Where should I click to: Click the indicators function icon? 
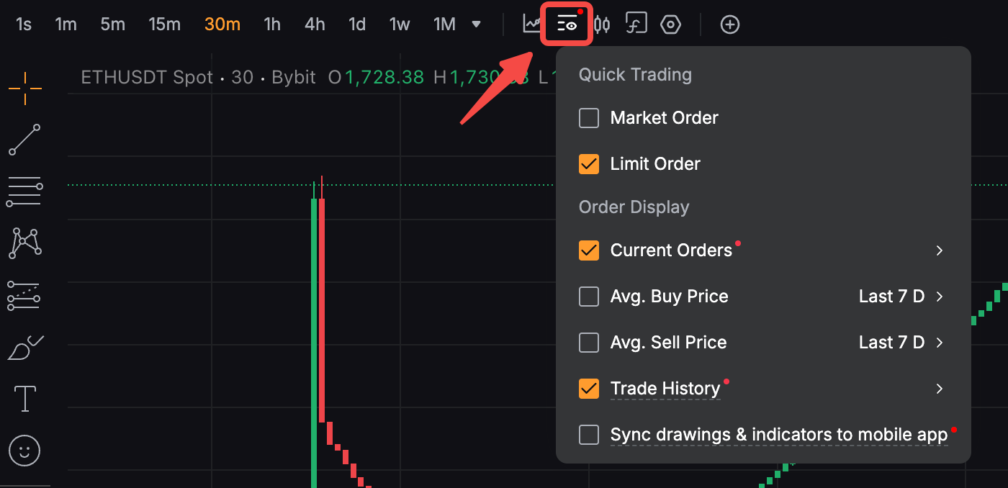[636, 24]
